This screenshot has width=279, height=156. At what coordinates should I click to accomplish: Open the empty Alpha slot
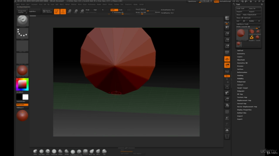click(x=22, y=46)
